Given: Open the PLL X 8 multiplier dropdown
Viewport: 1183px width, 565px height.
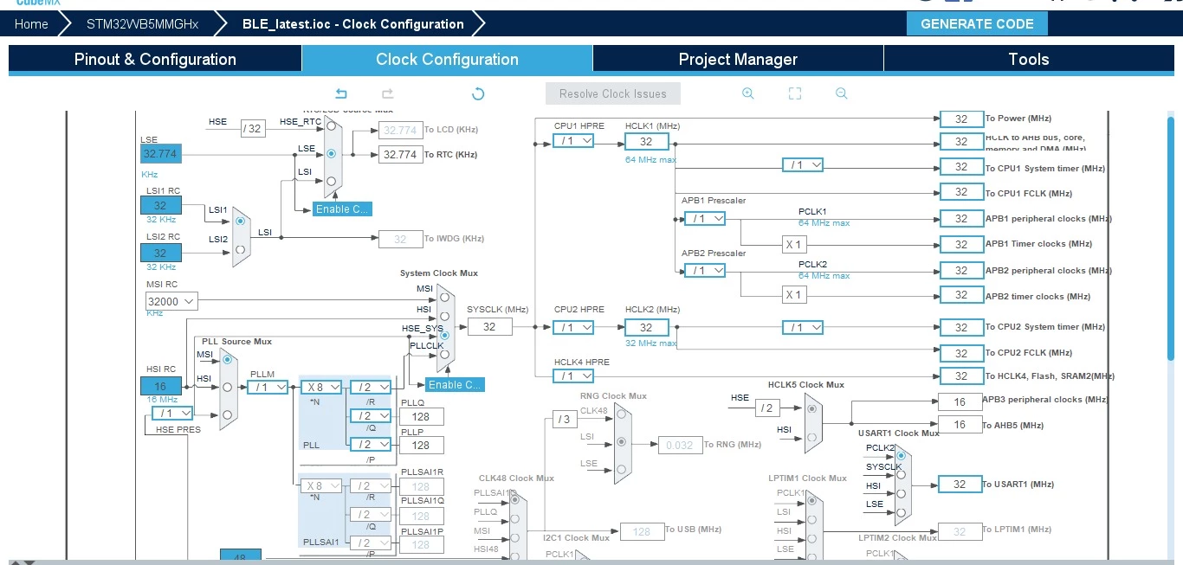Looking at the screenshot, I should click(x=320, y=387).
